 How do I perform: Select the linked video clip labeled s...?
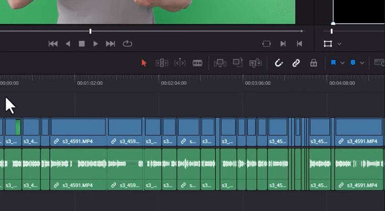click(189, 132)
